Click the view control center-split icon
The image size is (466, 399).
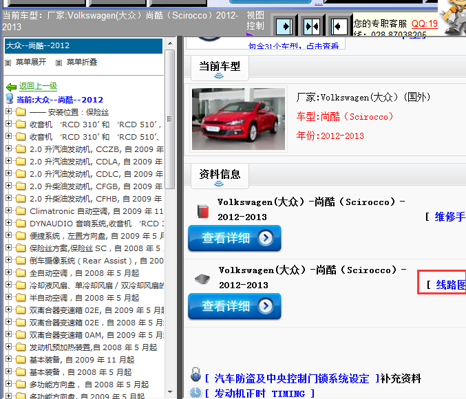click(x=312, y=27)
